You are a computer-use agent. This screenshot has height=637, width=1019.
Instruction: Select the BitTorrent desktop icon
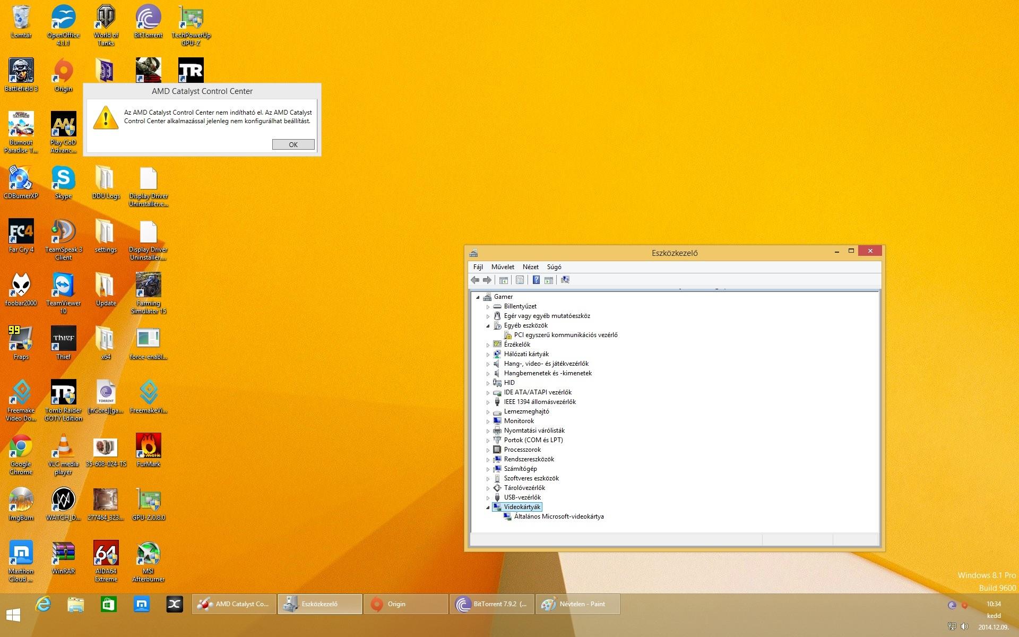148,21
